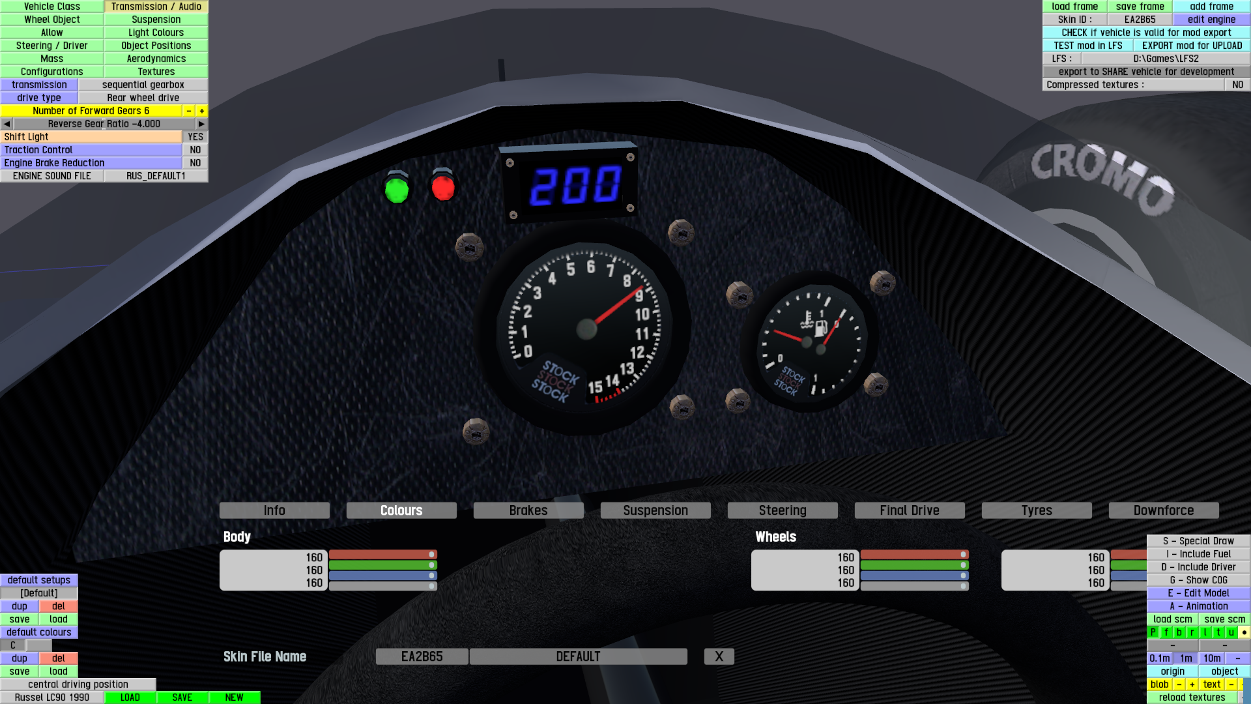Check if vehicle is valid for export

click(1147, 33)
